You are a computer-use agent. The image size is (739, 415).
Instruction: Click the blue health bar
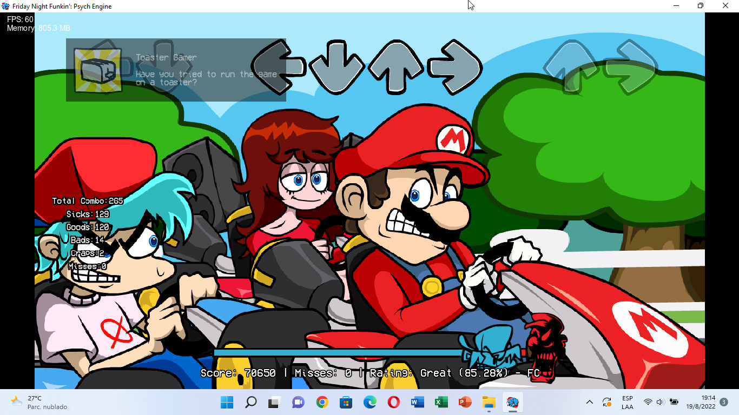click(338, 353)
